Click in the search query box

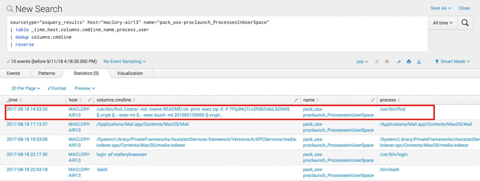217,34
